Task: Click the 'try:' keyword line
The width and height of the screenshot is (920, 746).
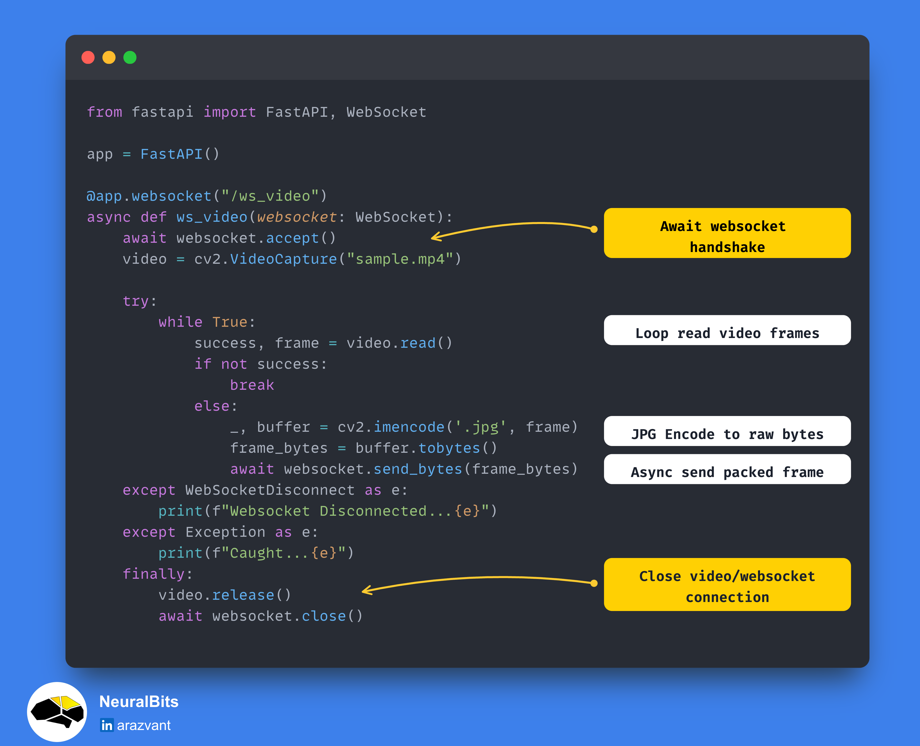Action: point(140,301)
